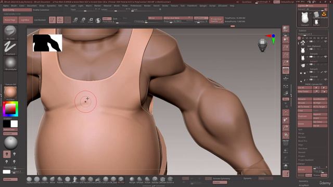Open the Stroke menu
The image size is (333, 187).
pos(165,6)
